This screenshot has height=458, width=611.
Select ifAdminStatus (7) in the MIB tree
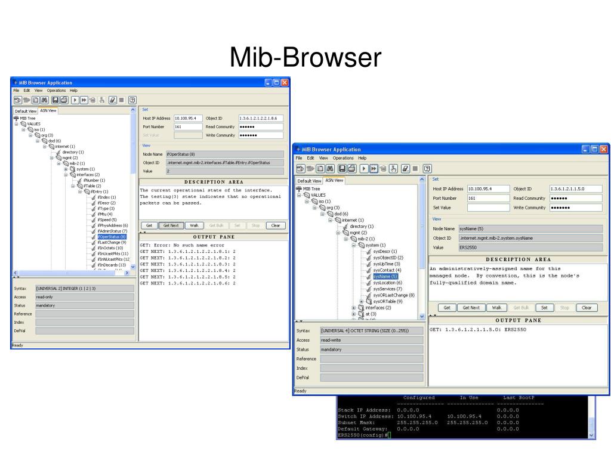point(112,231)
